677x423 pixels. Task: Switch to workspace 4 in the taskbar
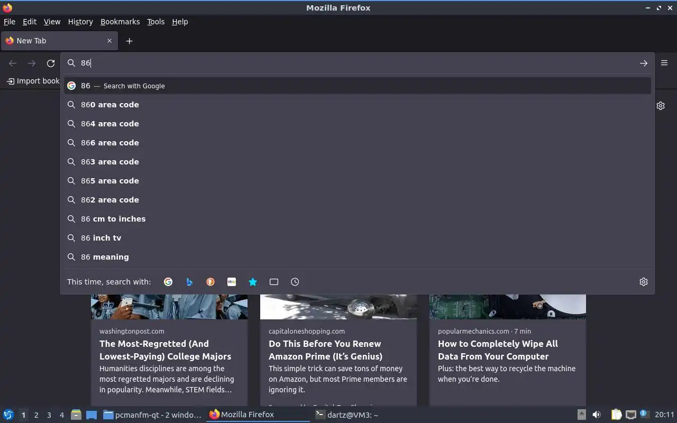[61, 415]
